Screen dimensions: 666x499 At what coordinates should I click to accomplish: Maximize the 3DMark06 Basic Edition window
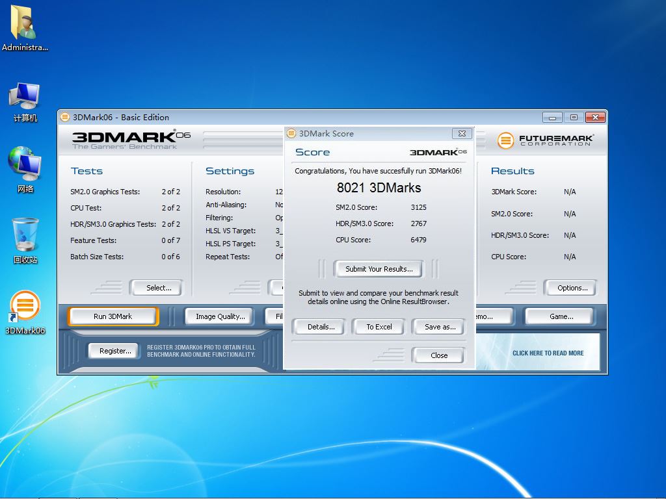pyautogui.click(x=574, y=118)
